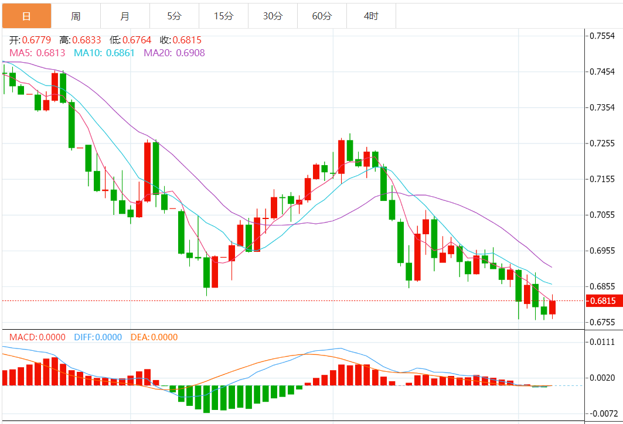623x424 pixels.
Task: Click the -0.0072 MACD axis label
Action: click(x=604, y=413)
